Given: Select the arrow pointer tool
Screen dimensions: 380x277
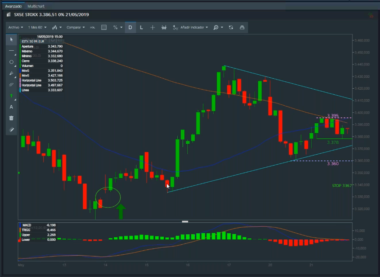Looking at the screenshot, I should (x=11, y=39).
